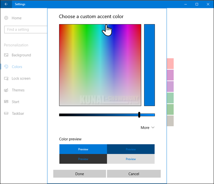This screenshot has height=184, width=214.
Task: Navigate to Start settings
Action: [15, 102]
